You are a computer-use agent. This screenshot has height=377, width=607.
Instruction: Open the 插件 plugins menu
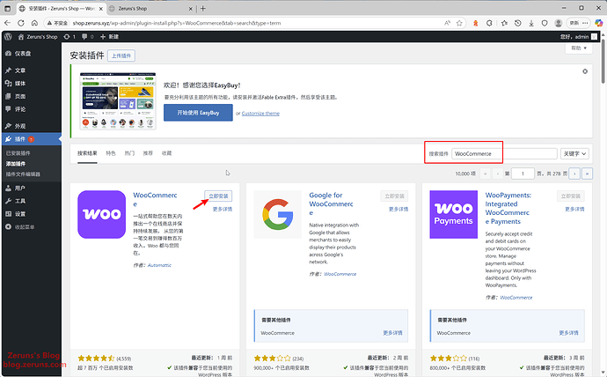(32, 139)
